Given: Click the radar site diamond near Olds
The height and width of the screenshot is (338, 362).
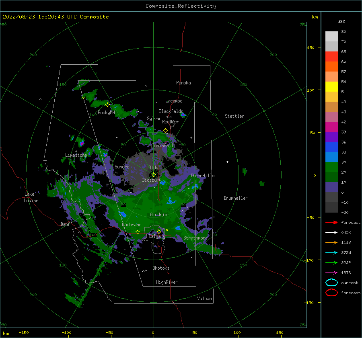Looking at the screenshot, I should click(154, 175).
